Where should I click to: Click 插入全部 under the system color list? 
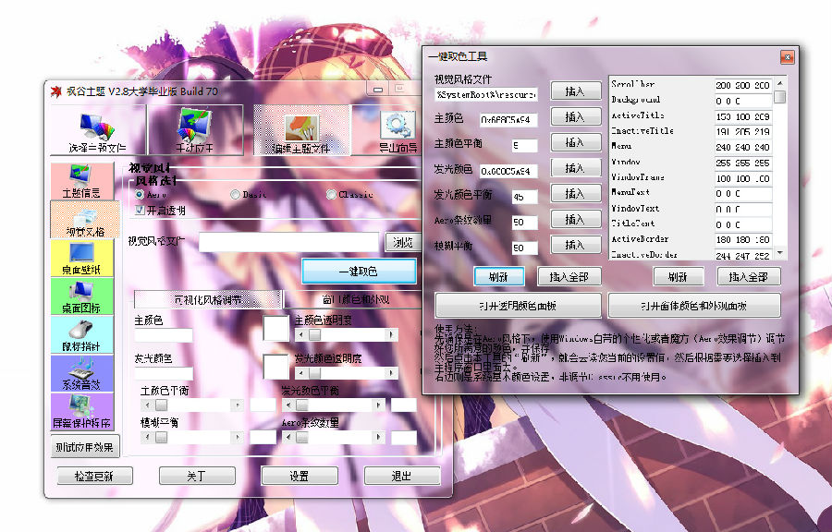click(x=749, y=276)
